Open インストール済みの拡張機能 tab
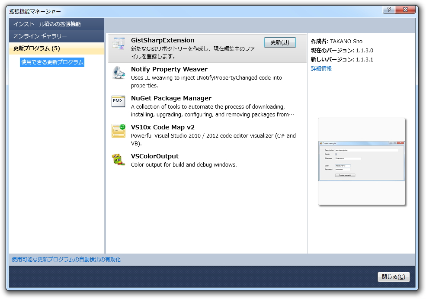 point(57,24)
